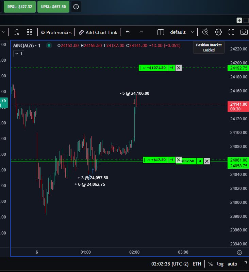Viewport: 249px width, 272px height.
Task: Click the 23940.00 price axis label
Action: [x=238, y=244]
